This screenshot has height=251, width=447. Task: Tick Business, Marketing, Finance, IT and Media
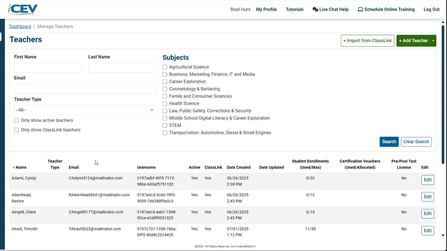tap(165, 74)
